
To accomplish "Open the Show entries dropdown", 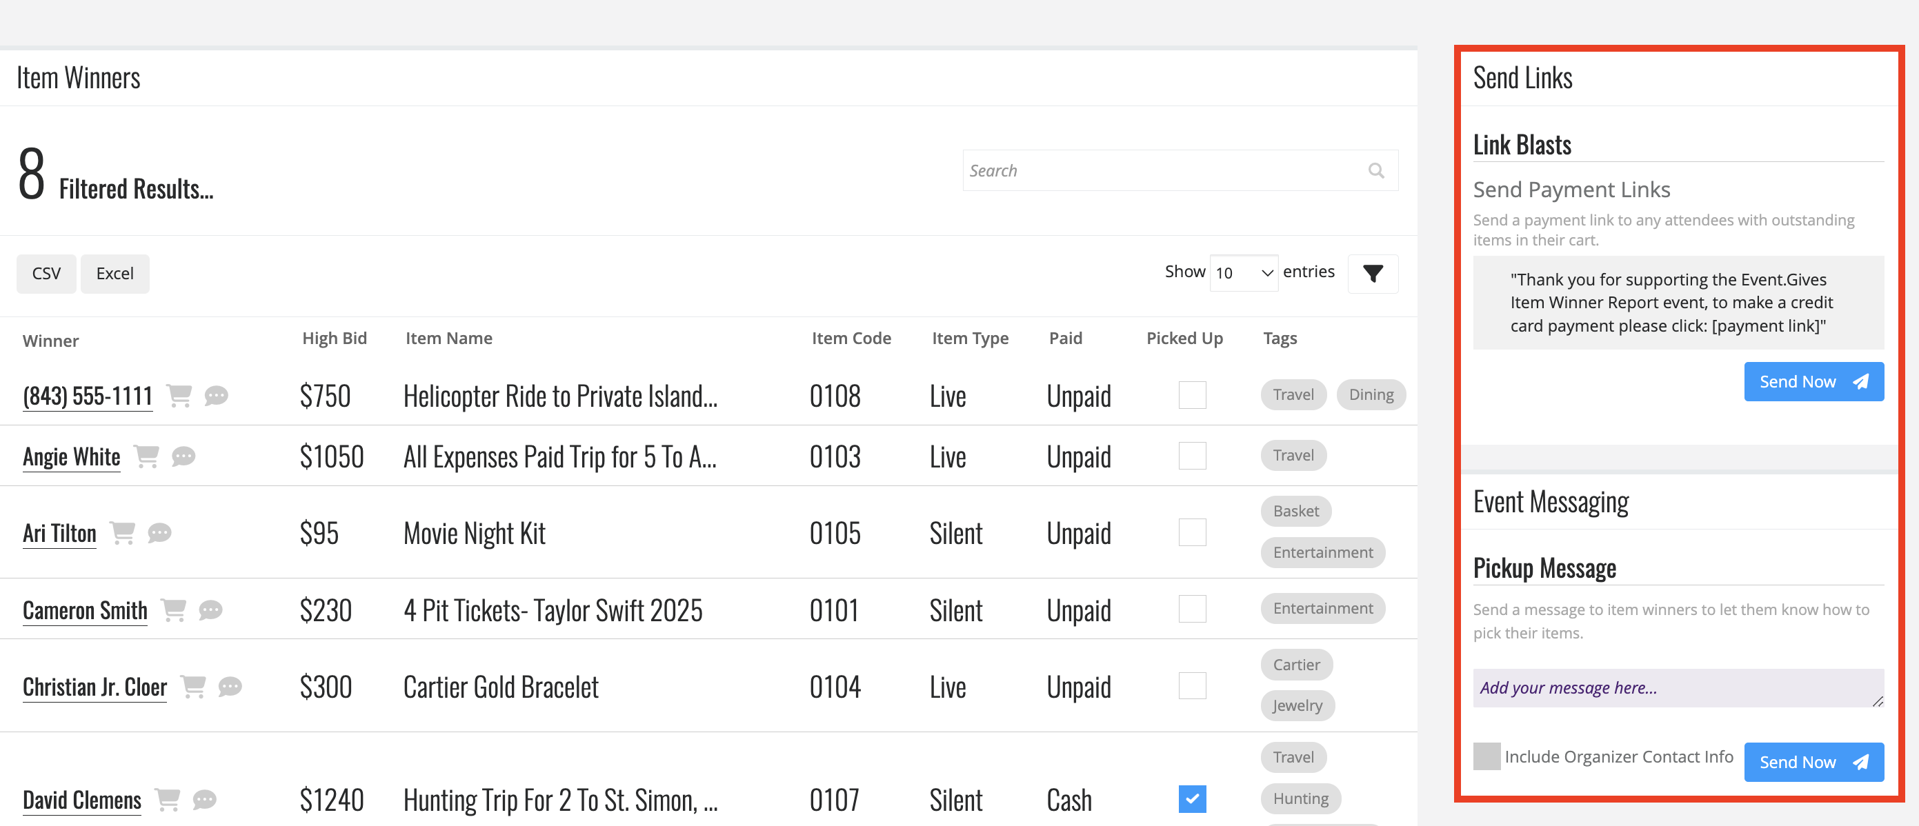I will (1244, 273).
